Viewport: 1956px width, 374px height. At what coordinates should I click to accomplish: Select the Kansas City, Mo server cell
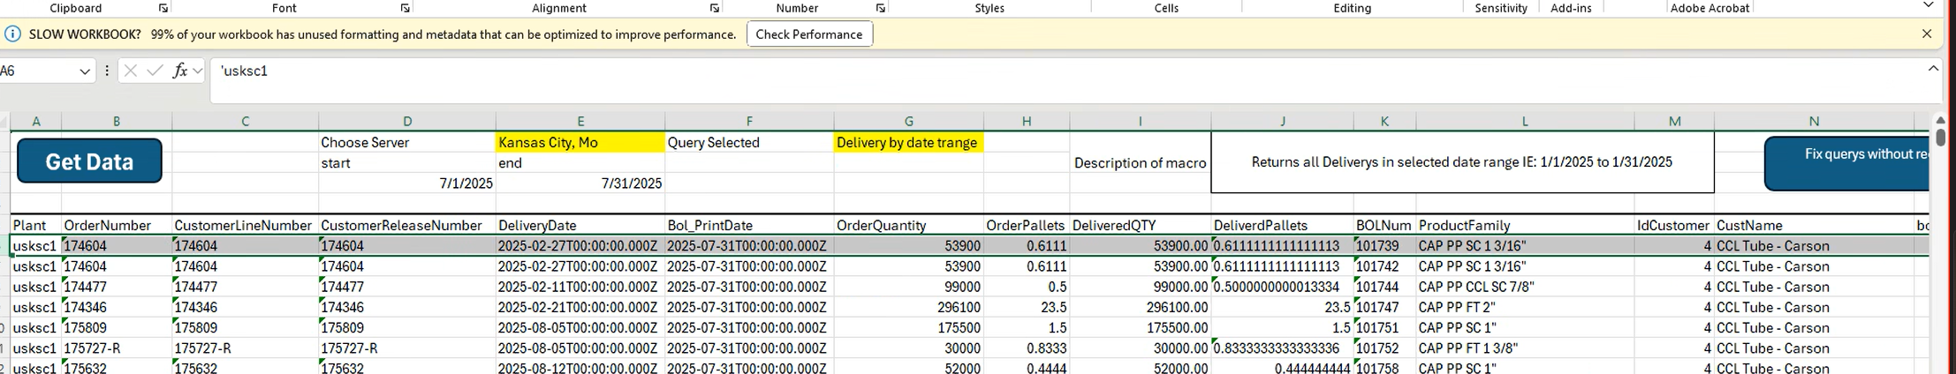pos(580,143)
